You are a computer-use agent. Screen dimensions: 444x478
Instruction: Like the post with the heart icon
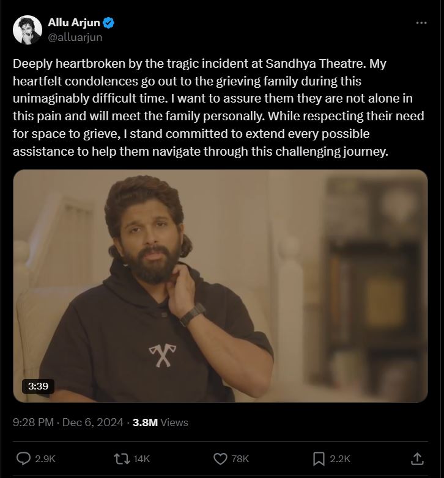[x=220, y=458]
